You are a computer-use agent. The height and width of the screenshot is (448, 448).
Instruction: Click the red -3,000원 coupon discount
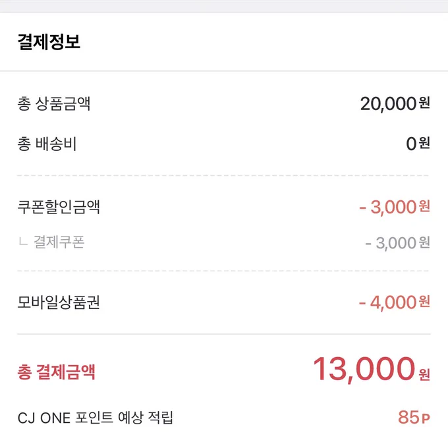pos(395,207)
